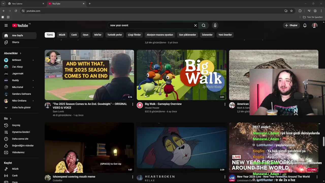The height and width of the screenshot is (183, 325).
Task: Click the Oluştur create button
Action: (x=291, y=25)
